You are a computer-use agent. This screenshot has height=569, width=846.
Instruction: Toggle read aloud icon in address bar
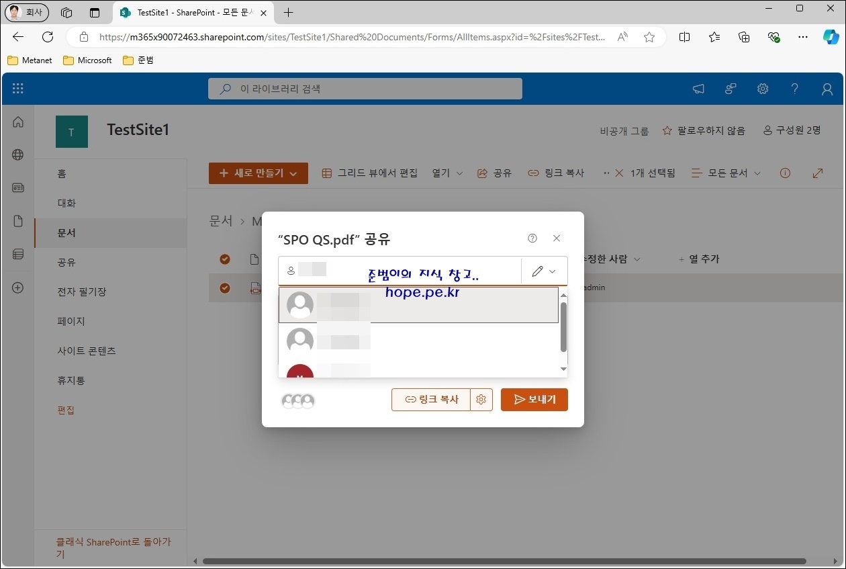622,37
